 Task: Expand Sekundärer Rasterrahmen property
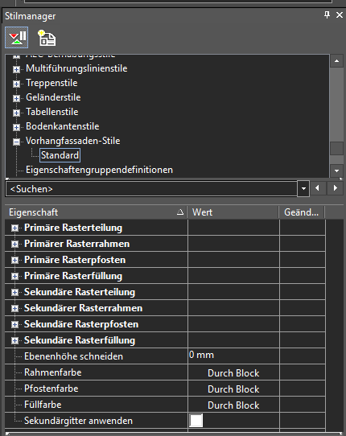click(x=14, y=309)
